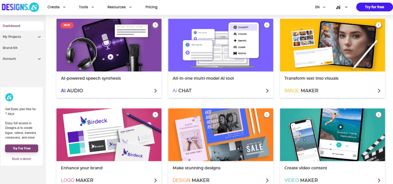The height and width of the screenshot is (184, 393).
Task: Expand the Create menu
Action: (x=56, y=7)
